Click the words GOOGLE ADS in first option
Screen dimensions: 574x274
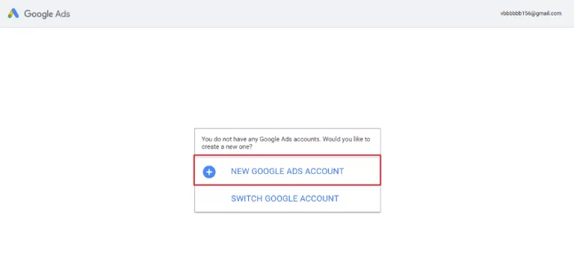click(277, 171)
